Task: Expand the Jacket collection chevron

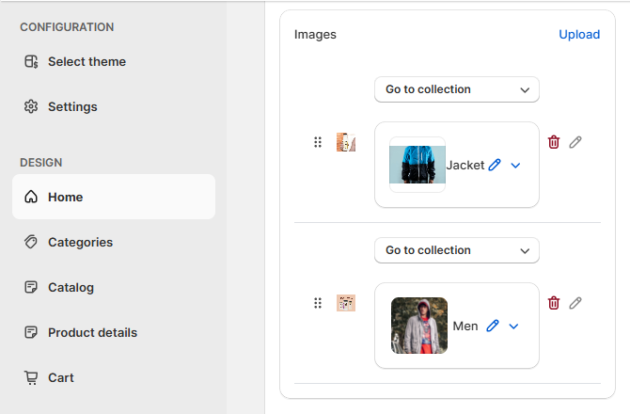Action: [x=515, y=166]
